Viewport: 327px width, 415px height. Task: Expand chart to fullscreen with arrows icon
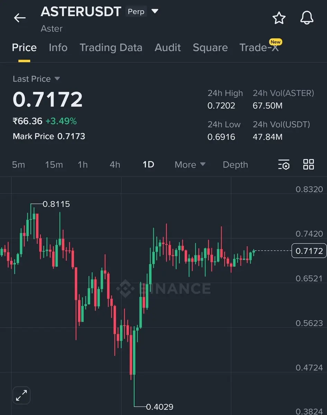(21, 395)
